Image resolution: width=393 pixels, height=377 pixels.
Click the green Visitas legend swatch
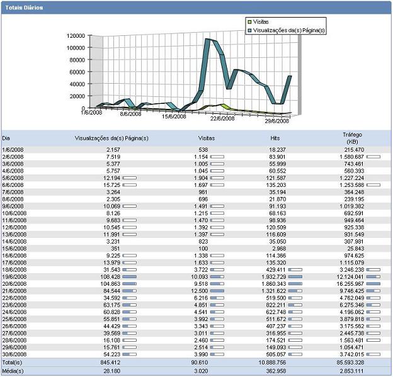249,21
